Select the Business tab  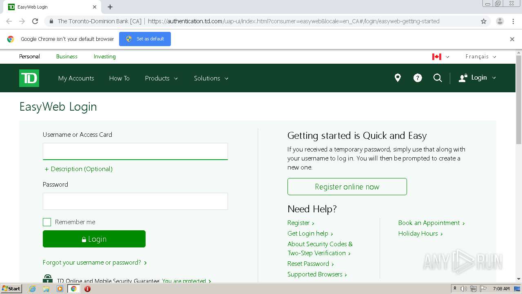[67, 56]
